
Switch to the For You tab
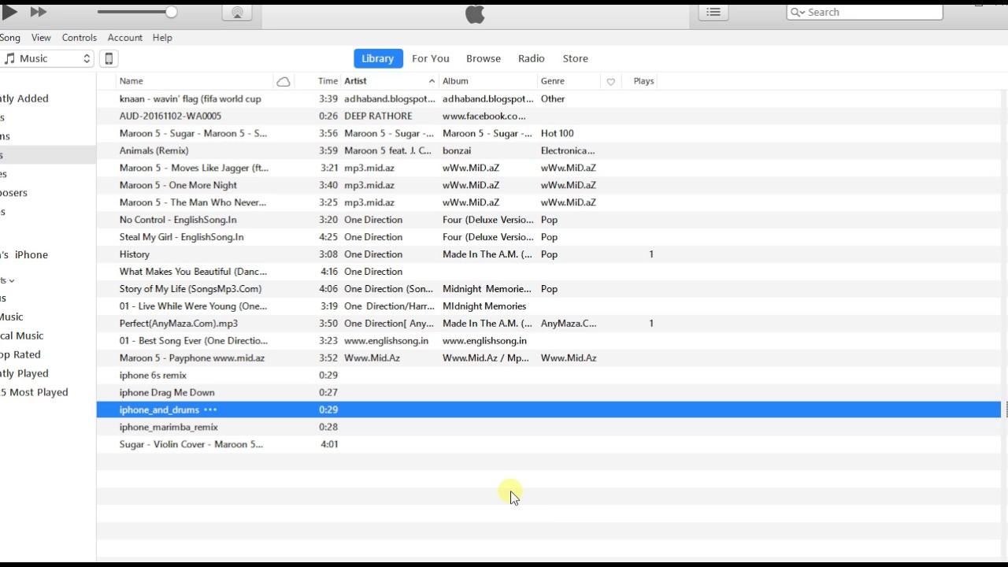pos(431,58)
